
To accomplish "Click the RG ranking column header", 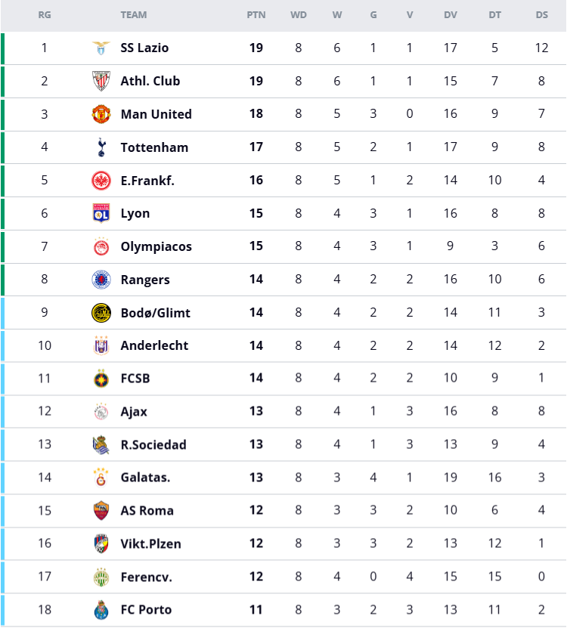I will point(44,14).
